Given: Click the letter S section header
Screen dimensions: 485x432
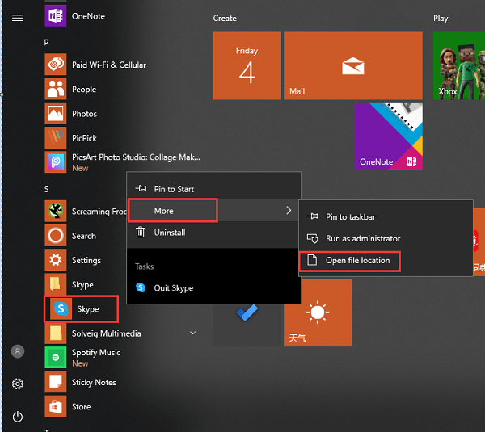Looking at the screenshot, I should click(x=46, y=189).
